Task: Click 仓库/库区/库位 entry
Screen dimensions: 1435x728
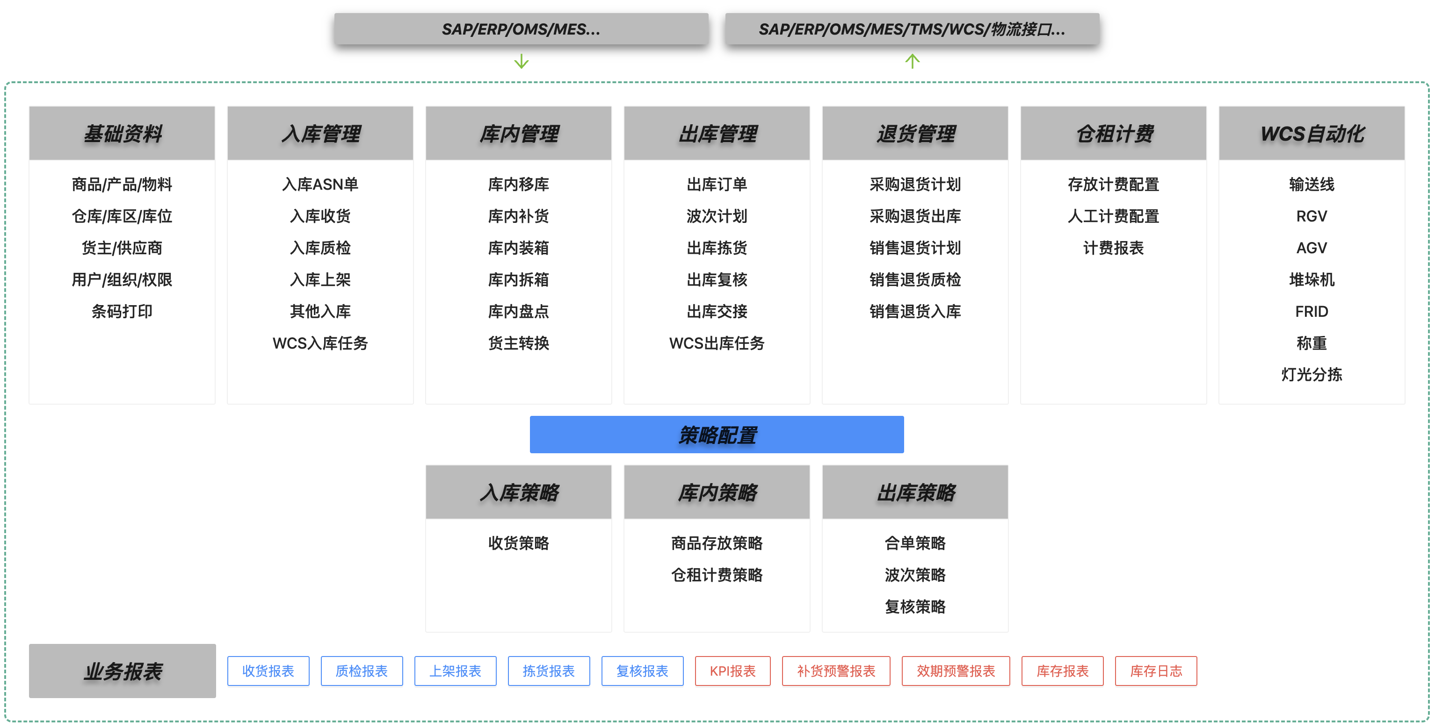Action: coord(122,216)
